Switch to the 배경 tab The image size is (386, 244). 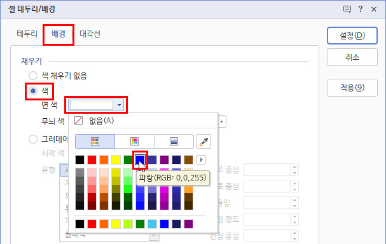[59, 34]
